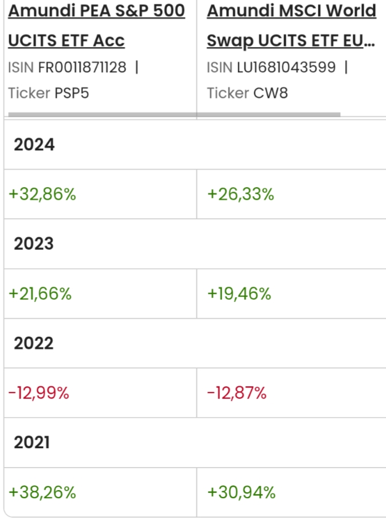Screen dimensions: 386x521
Task: Click the 2024 year row header
Action: 34,145
